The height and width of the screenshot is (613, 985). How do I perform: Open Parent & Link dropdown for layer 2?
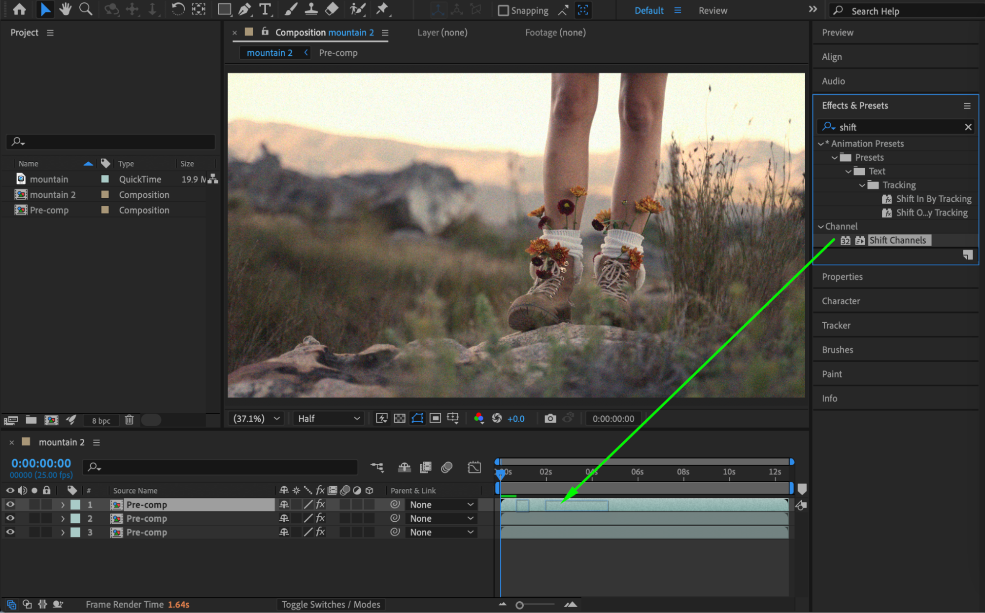point(441,518)
